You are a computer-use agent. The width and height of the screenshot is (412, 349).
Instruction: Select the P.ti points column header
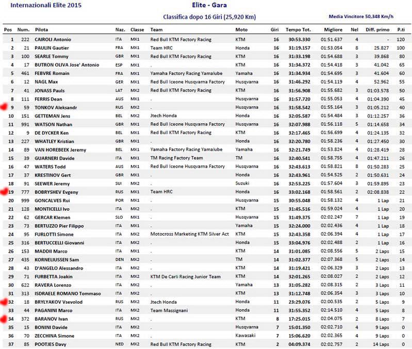pyautogui.click(x=401, y=30)
